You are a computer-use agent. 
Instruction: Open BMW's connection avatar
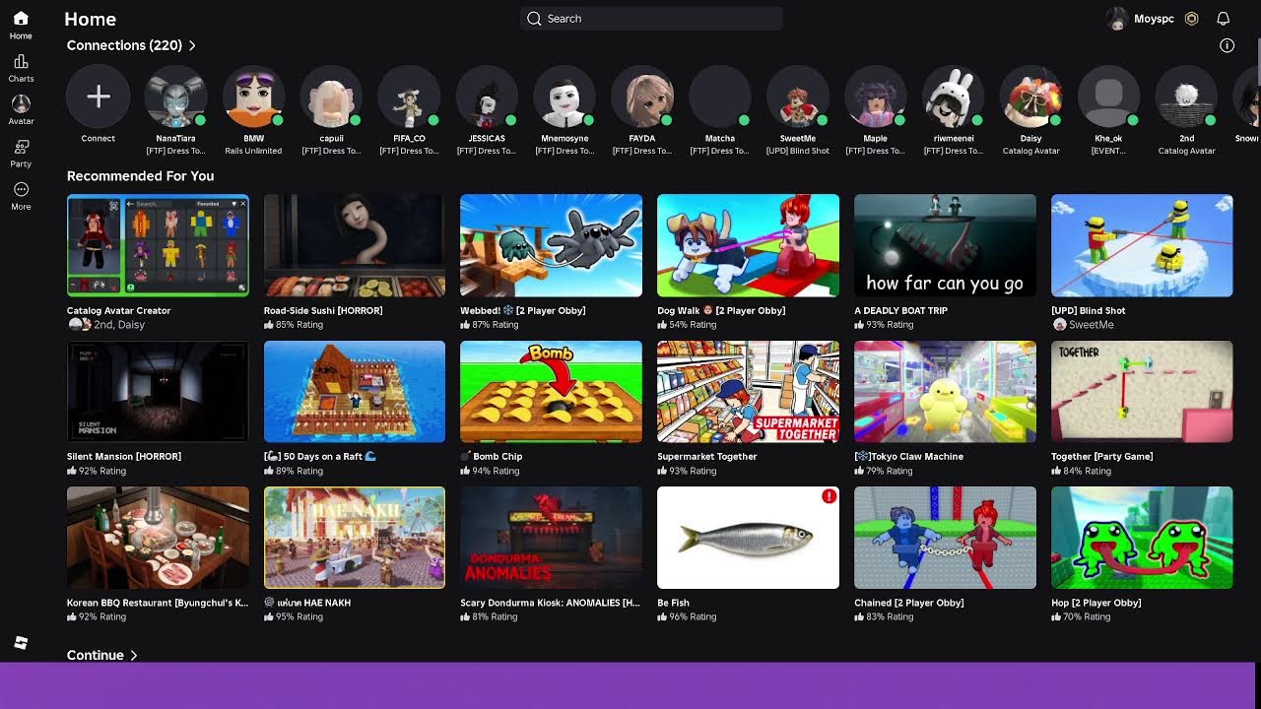point(253,97)
